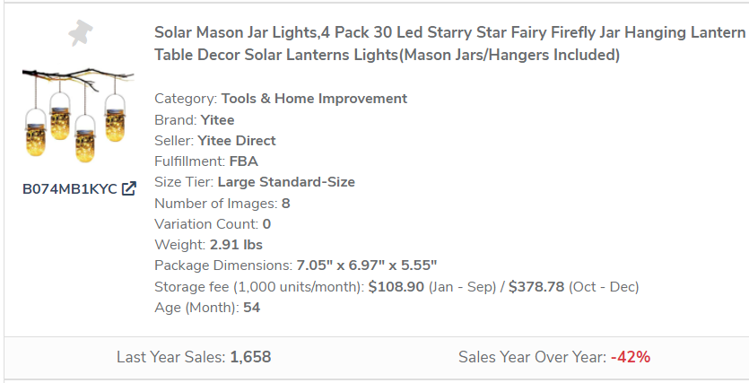This screenshot has height=383, width=749.
Task: Click the Variation Count value
Action: coord(266,224)
